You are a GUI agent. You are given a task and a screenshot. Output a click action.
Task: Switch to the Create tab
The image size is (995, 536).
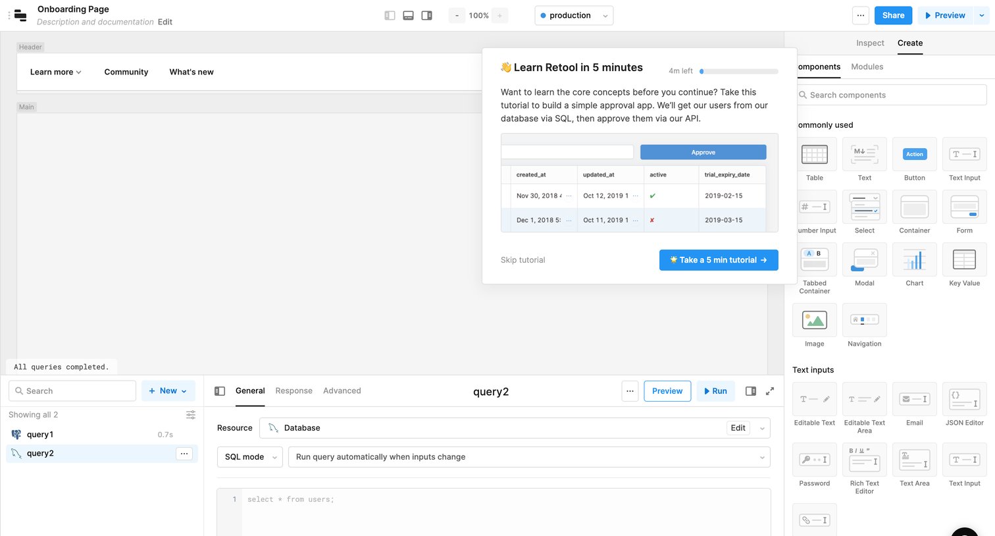click(x=910, y=43)
